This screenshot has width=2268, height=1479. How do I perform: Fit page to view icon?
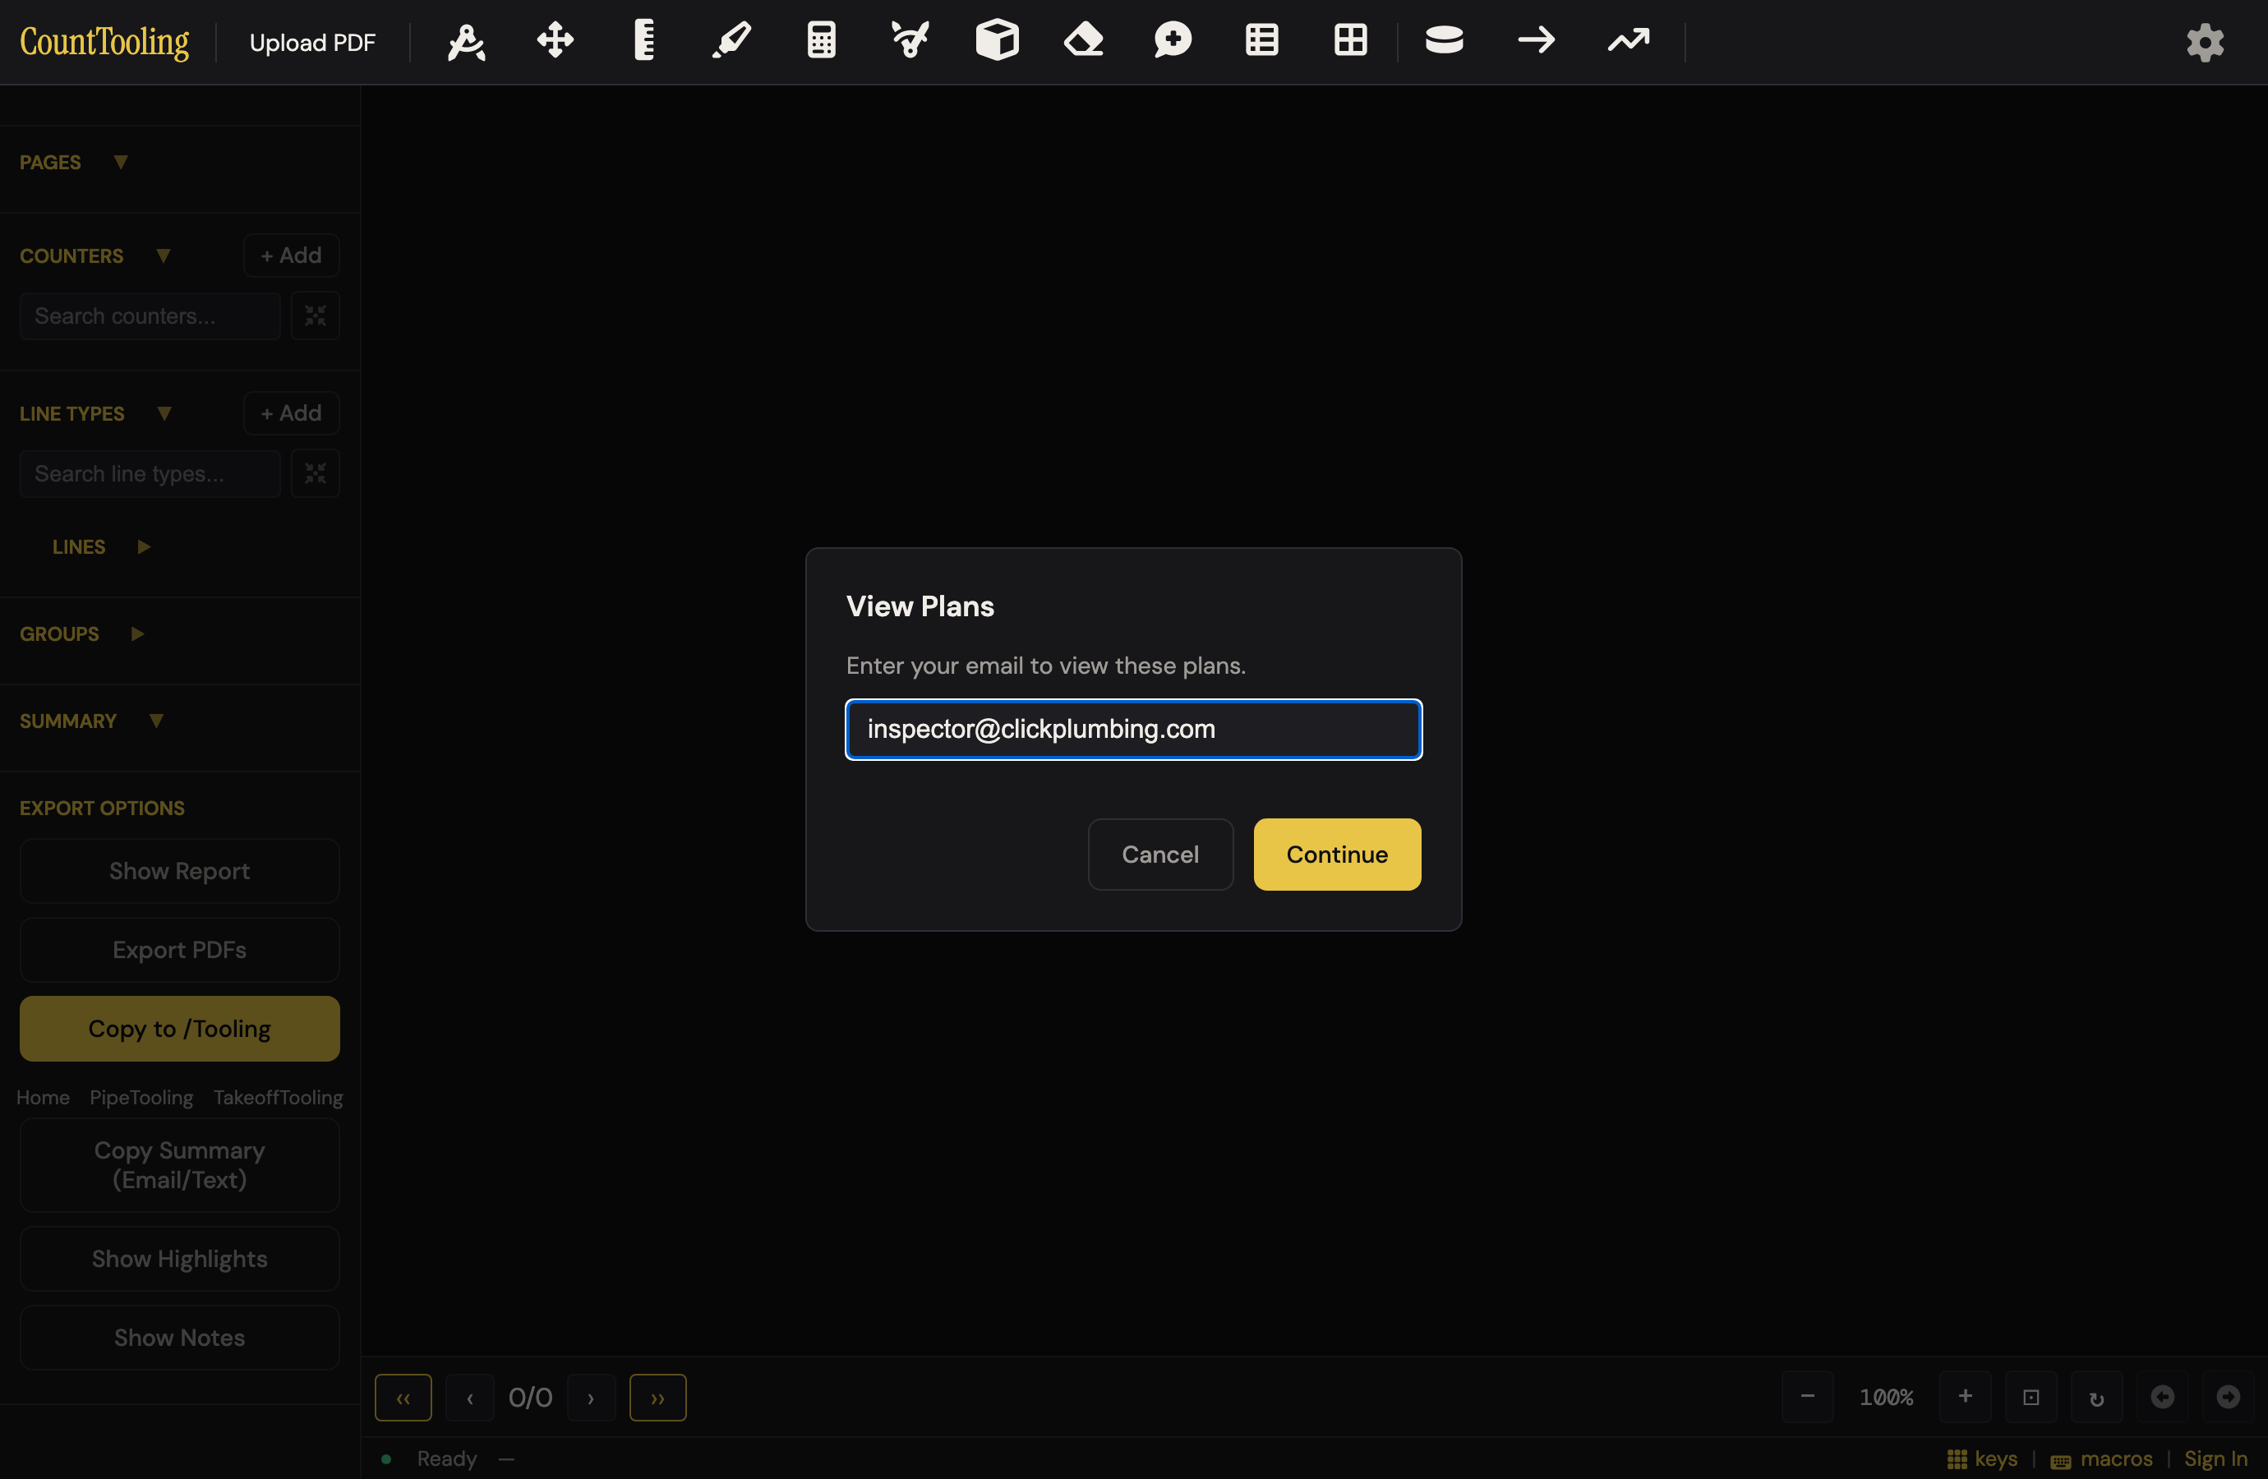pos(2031,1397)
